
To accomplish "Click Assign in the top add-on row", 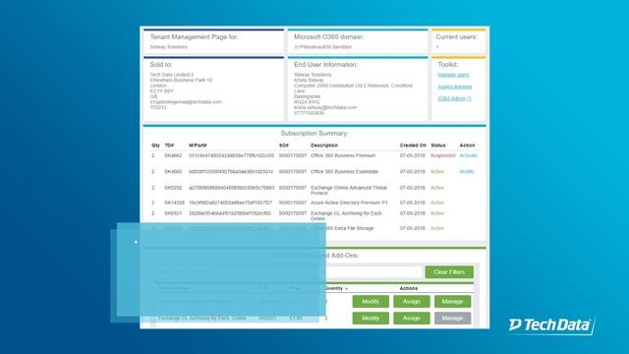I will pyautogui.click(x=411, y=302).
